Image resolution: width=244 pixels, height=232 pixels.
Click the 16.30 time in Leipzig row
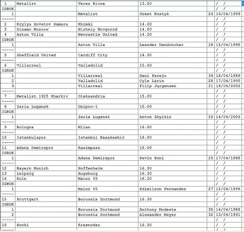click(x=172, y=173)
